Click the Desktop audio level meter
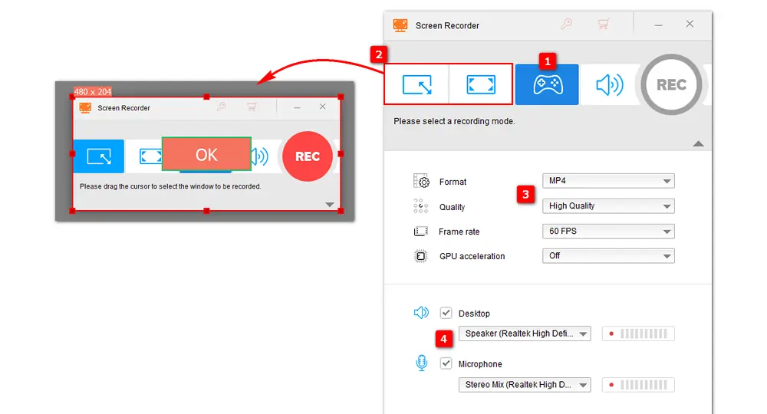This screenshot has height=414, width=767. pos(638,333)
